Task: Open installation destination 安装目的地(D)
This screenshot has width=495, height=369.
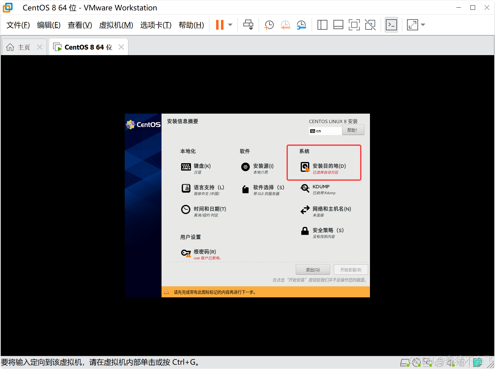Action: [323, 168]
